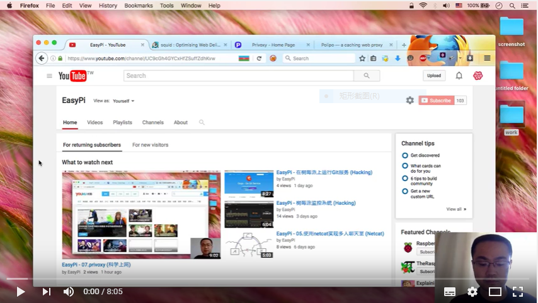
Task: Click the red Subscribe button
Action: pyautogui.click(x=437, y=101)
